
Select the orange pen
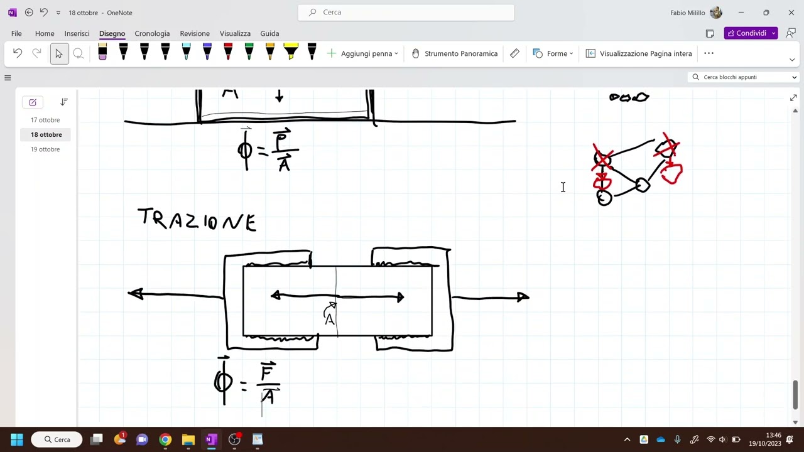[x=270, y=52]
